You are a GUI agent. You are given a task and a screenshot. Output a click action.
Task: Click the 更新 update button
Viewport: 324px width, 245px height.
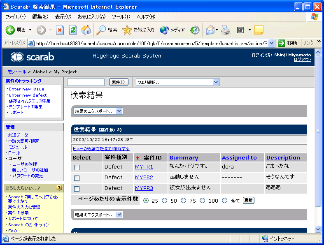pos(248,200)
